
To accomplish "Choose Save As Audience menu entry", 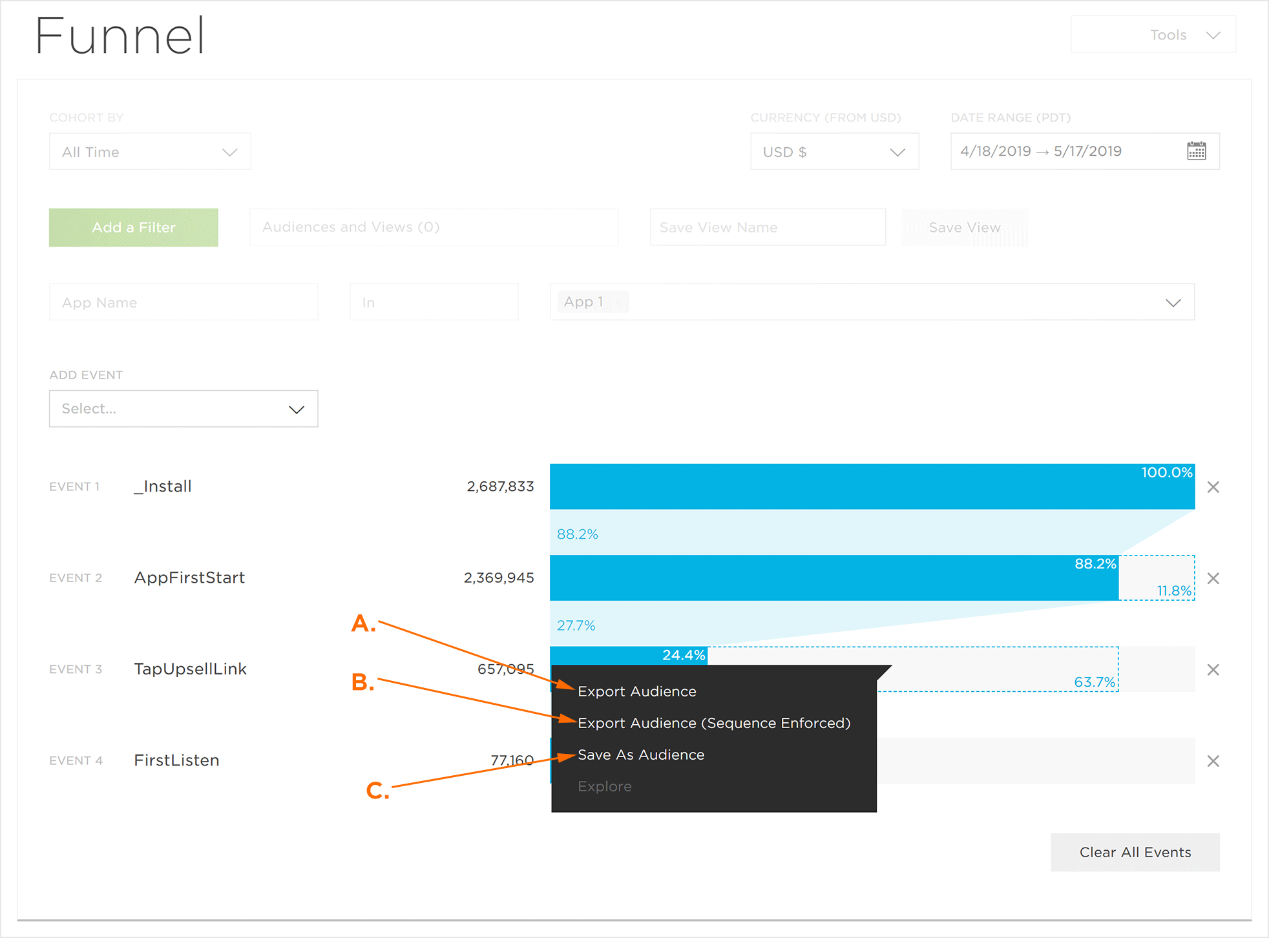I will point(640,755).
